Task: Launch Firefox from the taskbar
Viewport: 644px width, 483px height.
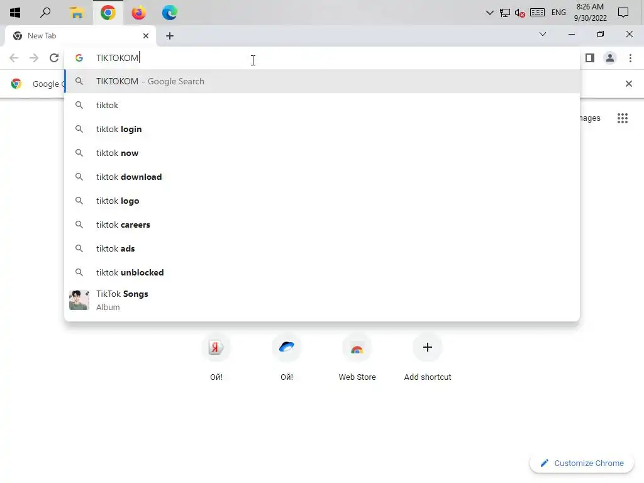Action: pos(139,13)
